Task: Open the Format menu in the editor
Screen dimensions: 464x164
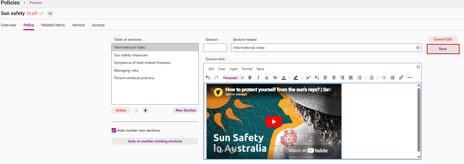Action: [x=247, y=69]
